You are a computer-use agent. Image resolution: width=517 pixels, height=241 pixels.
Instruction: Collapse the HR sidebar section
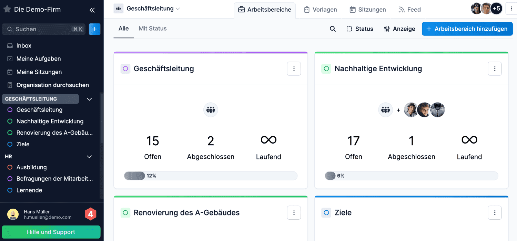pos(89,157)
